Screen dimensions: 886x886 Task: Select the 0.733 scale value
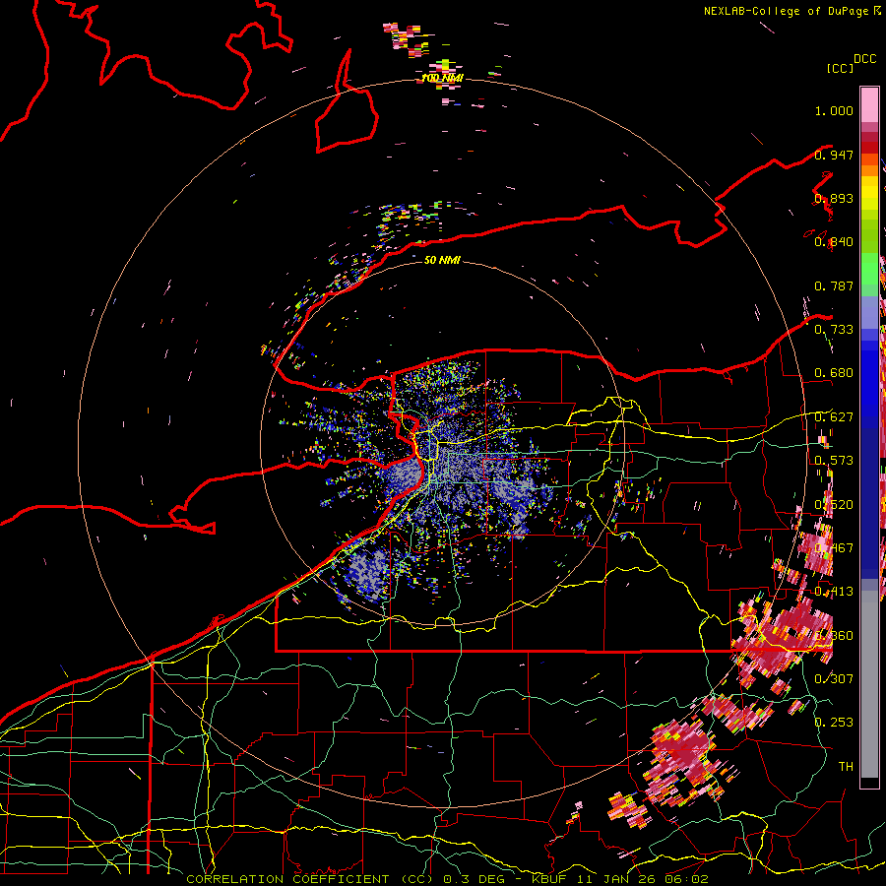(834, 330)
